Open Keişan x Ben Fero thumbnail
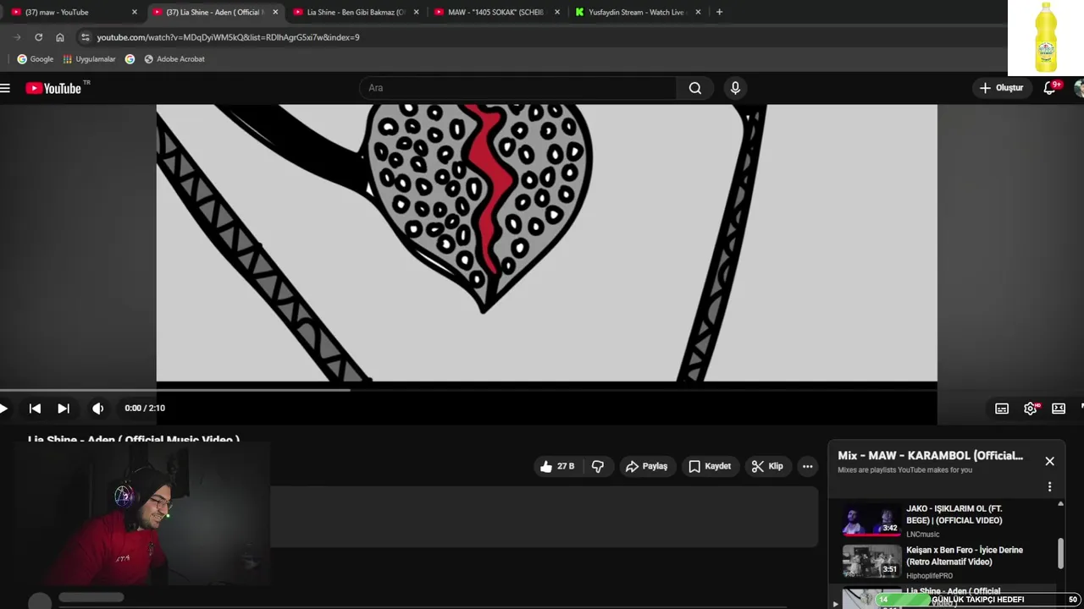 871,561
